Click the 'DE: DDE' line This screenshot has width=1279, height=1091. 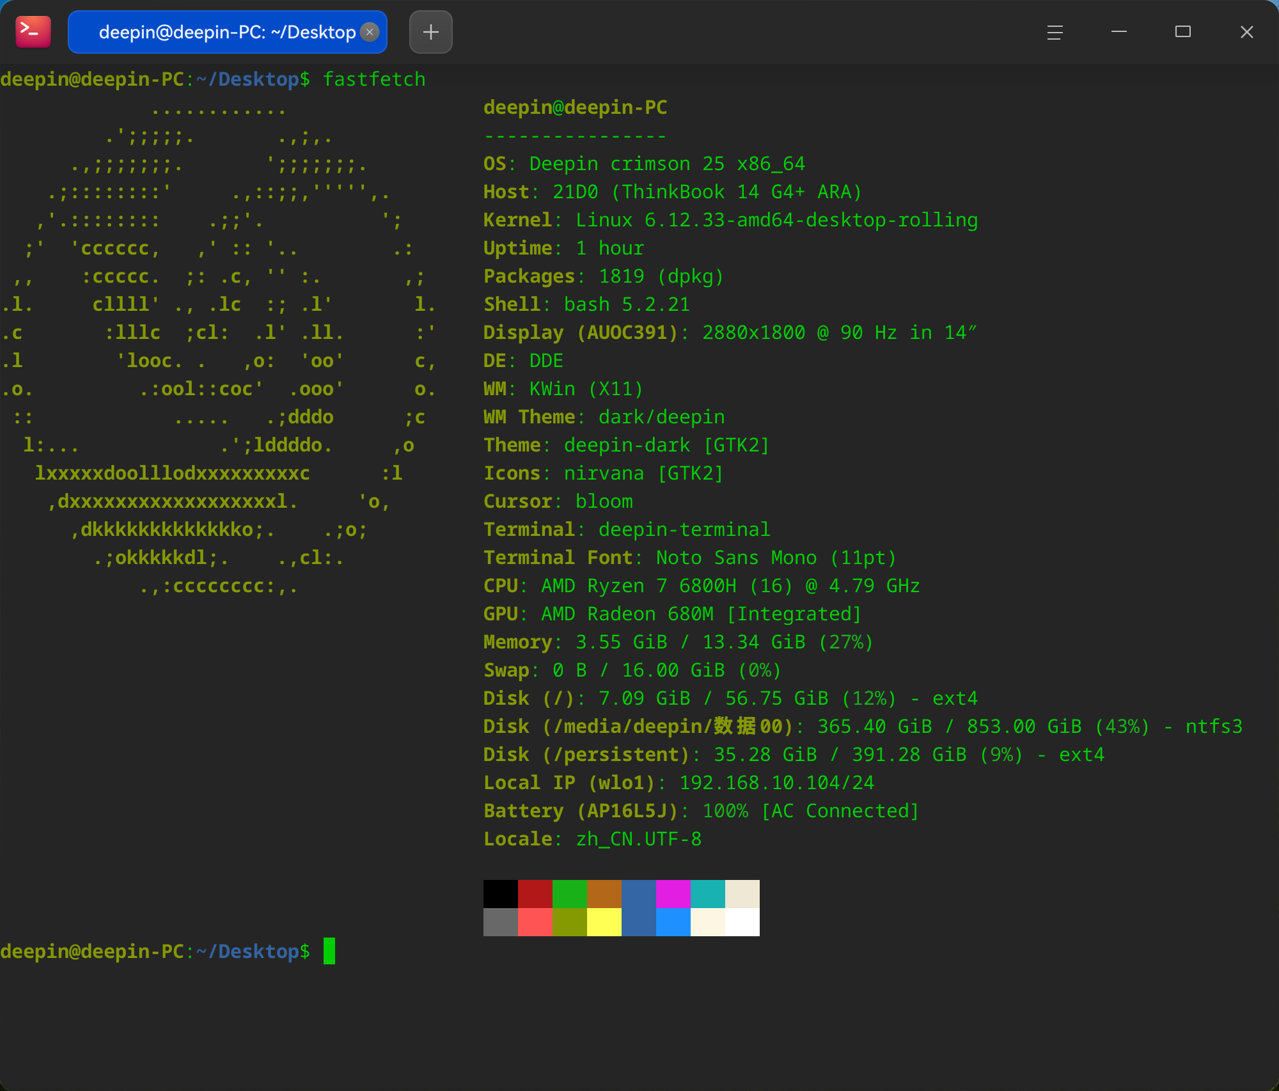tap(524, 361)
